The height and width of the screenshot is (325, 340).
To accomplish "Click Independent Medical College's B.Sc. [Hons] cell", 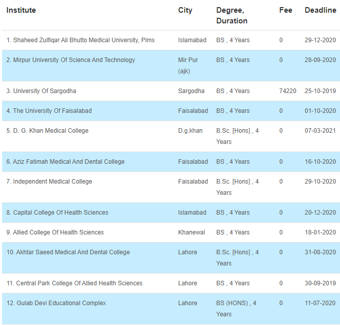I will pyautogui.click(x=237, y=187).
